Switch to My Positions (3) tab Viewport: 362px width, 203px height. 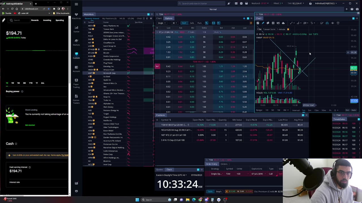[x=109, y=18]
